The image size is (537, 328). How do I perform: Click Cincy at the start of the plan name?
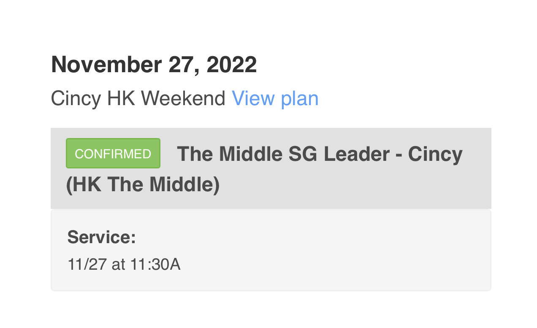pyautogui.click(x=76, y=99)
